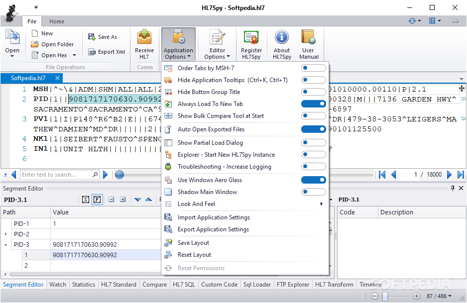Search forward with the right arrow

point(105,175)
